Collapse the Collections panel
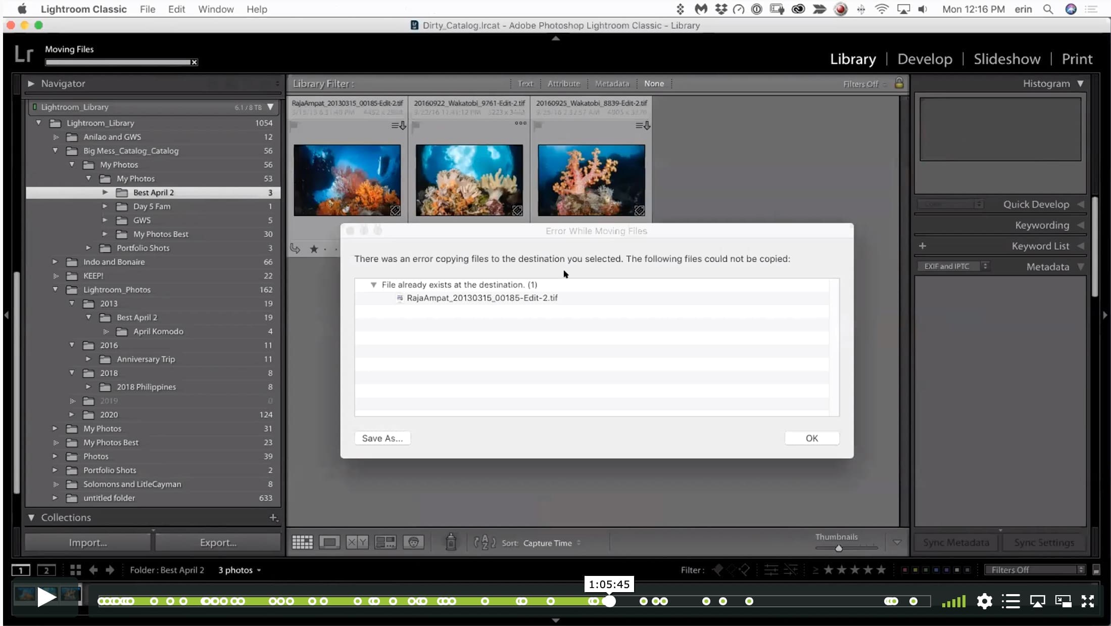 (x=31, y=517)
